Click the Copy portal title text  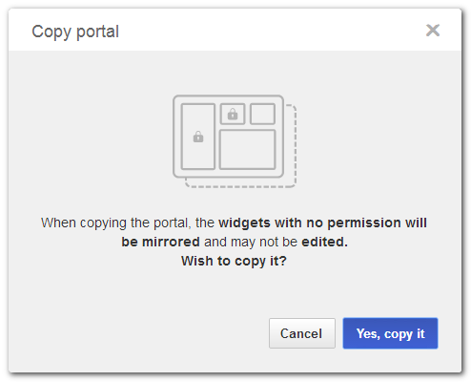(75, 32)
